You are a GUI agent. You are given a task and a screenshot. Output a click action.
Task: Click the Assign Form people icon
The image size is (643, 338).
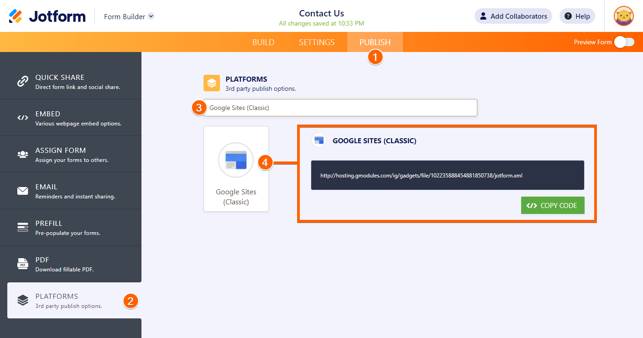pos(22,154)
